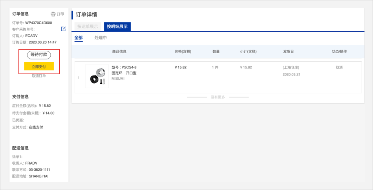Select the 按明细展示 tab
Viewport: 373px width, 190px height.
tap(117, 27)
